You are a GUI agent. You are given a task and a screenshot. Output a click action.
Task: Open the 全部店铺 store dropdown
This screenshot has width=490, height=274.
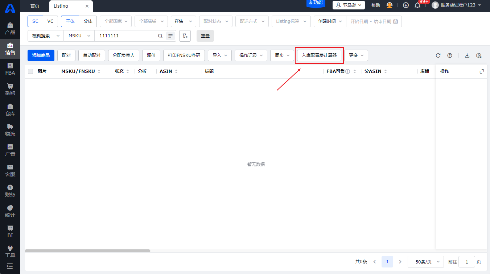tap(151, 21)
